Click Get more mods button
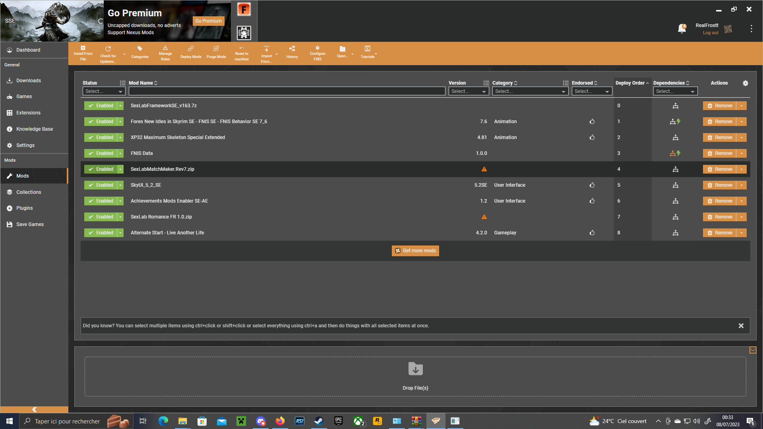This screenshot has width=763, height=429. 415,251
